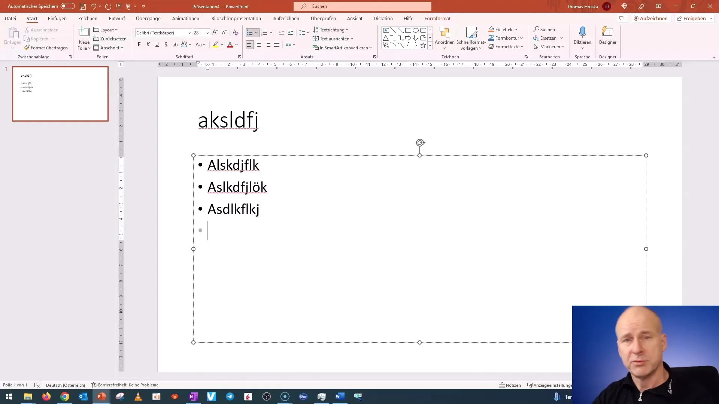Viewport: 719px width, 404px height.
Task: Click the Save icon in the title bar
Action: click(x=83, y=6)
